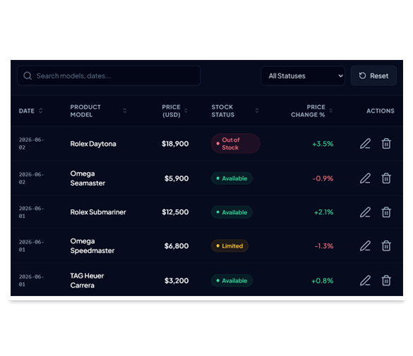Delete the TAG Heuer Carrera entry

pyautogui.click(x=386, y=281)
